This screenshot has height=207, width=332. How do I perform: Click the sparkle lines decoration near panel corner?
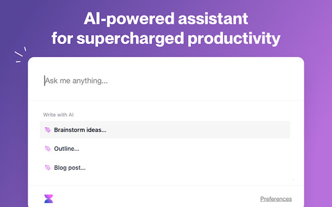[21, 55]
